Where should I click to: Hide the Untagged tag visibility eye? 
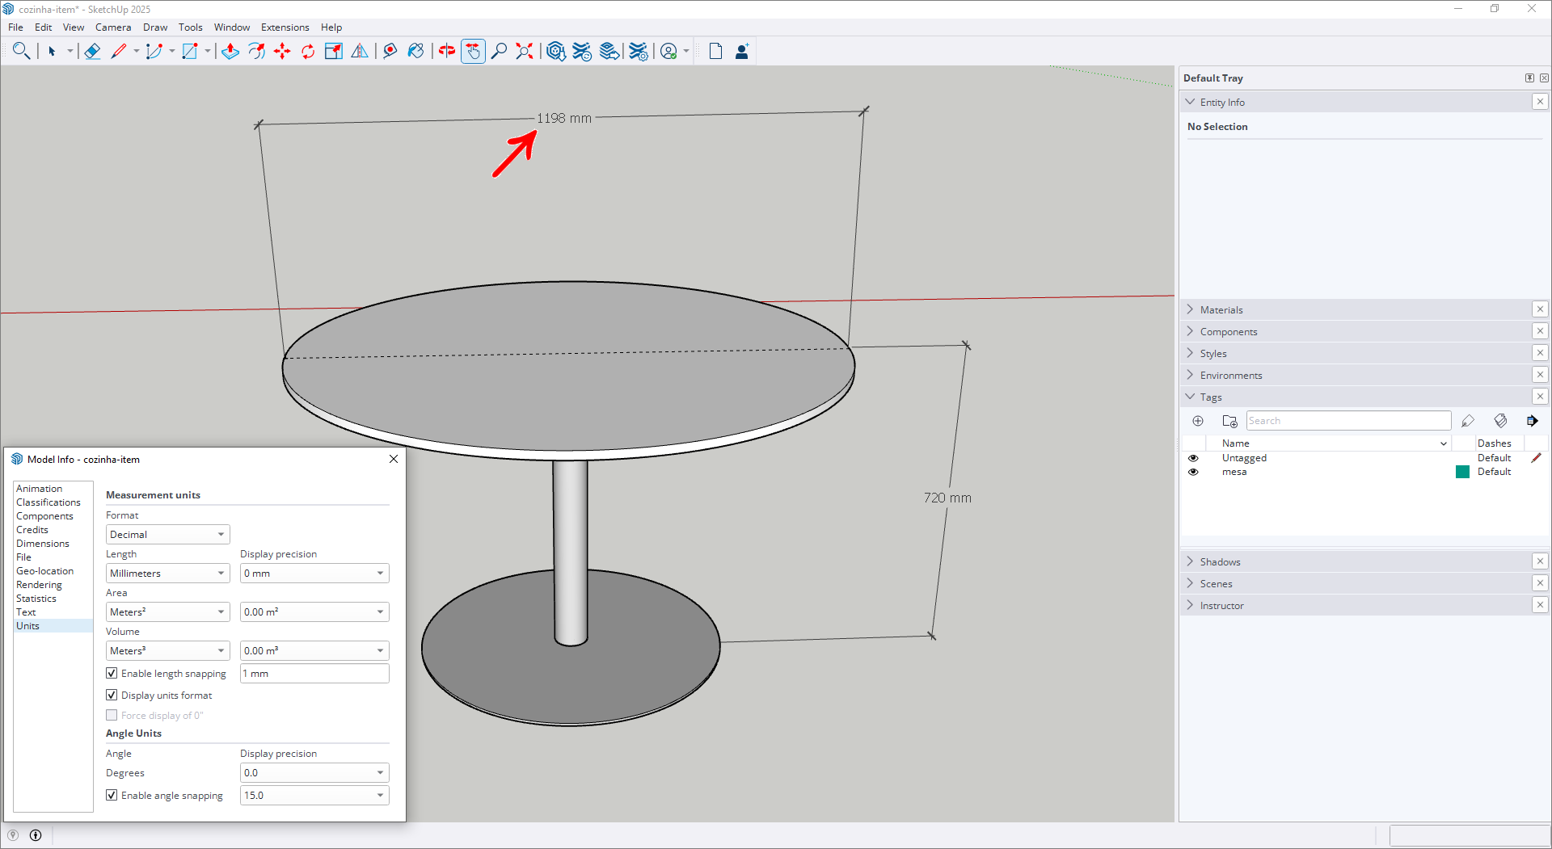tap(1193, 458)
